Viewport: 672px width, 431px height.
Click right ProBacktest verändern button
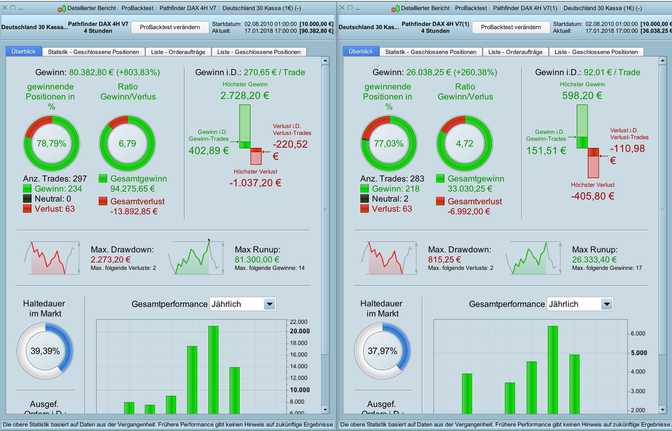(511, 27)
